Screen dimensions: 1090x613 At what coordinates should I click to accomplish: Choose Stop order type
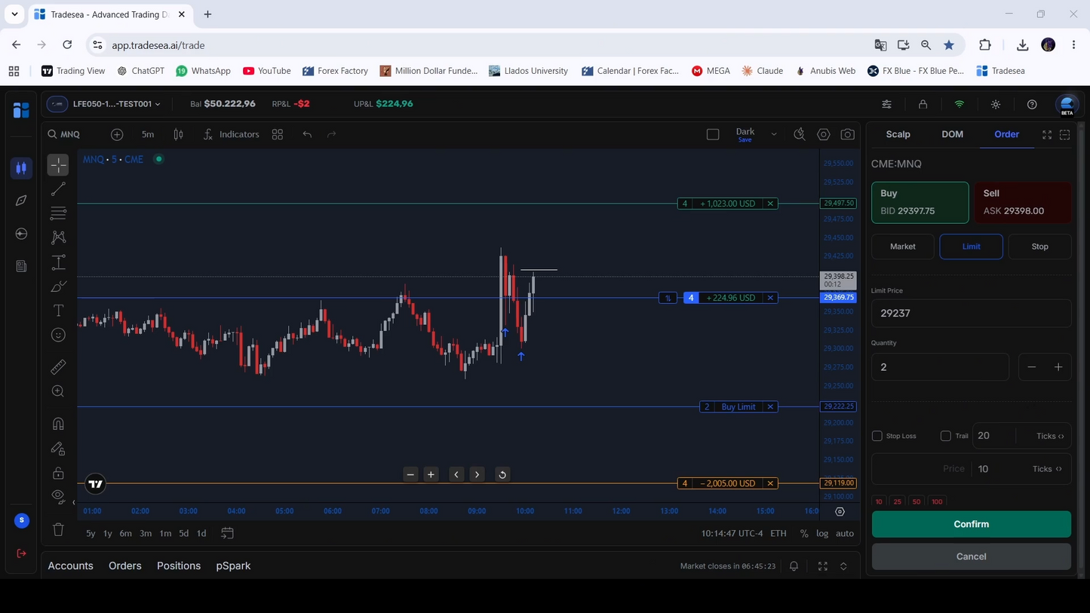(x=1039, y=247)
